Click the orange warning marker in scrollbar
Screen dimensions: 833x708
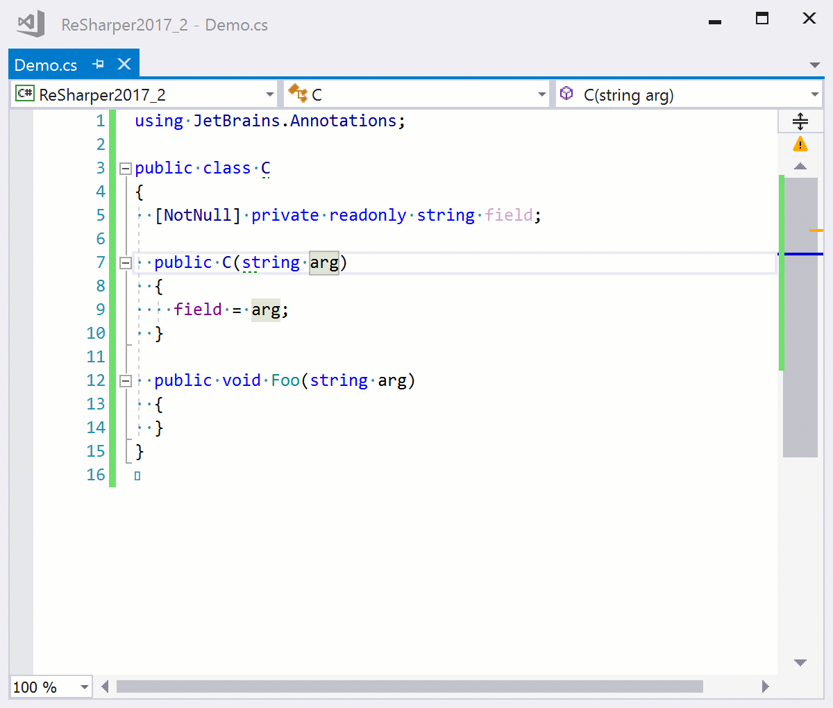click(x=816, y=230)
